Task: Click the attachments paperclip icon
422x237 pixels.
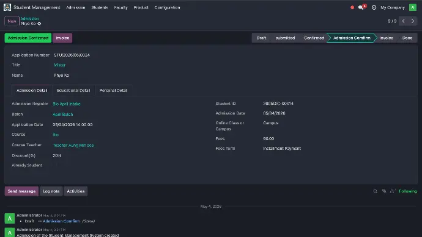Action: (384, 191)
